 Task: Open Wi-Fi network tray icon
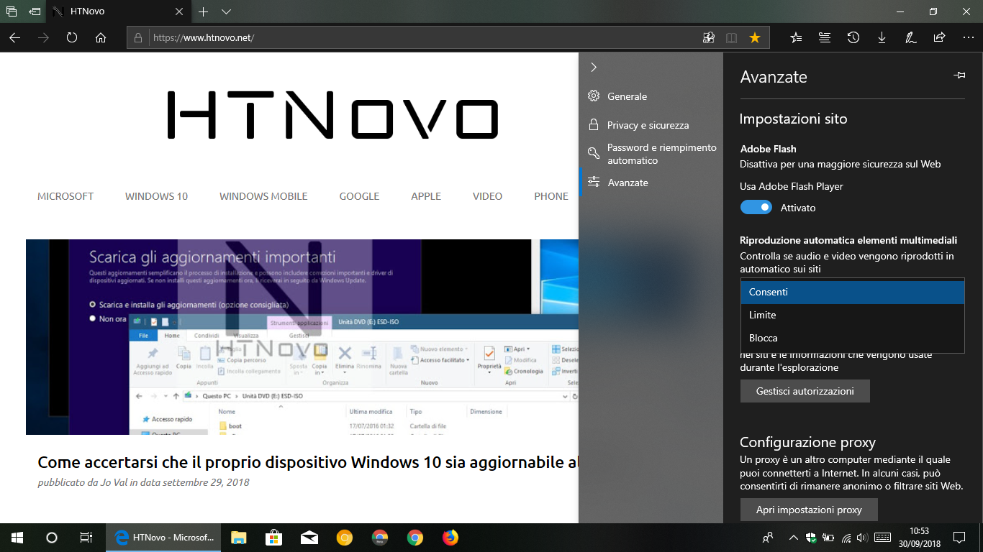tap(846, 537)
